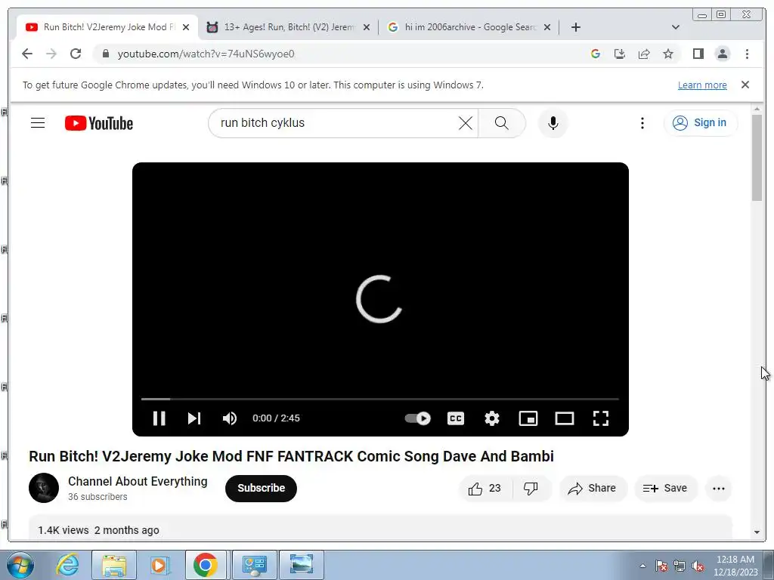This screenshot has width=774, height=580.
Task: Click Learn more about Chrome updates
Action: tap(702, 85)
